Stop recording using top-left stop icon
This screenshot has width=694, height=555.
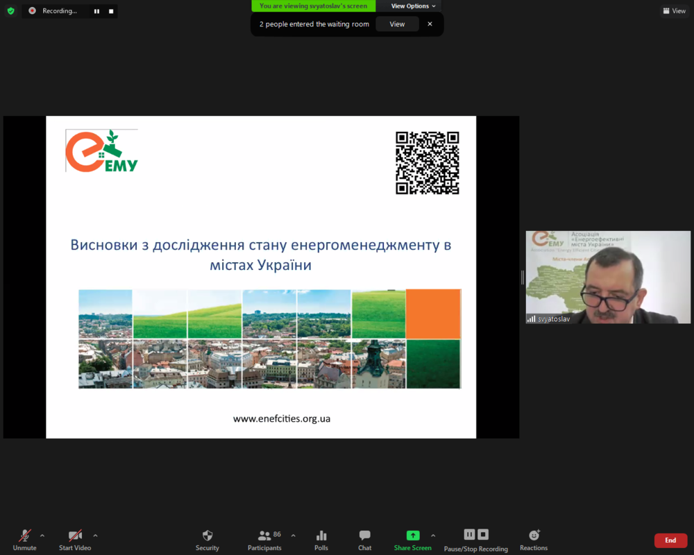(x=111, y=11)
